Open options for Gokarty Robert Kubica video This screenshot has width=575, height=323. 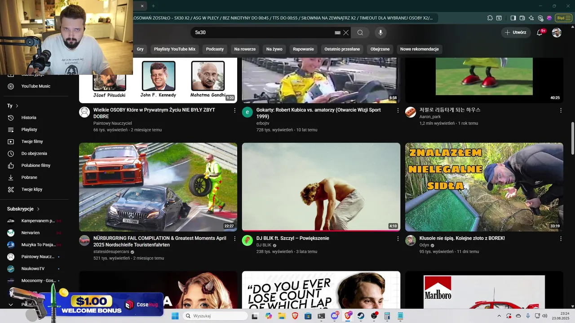click(x=398, y=110)
